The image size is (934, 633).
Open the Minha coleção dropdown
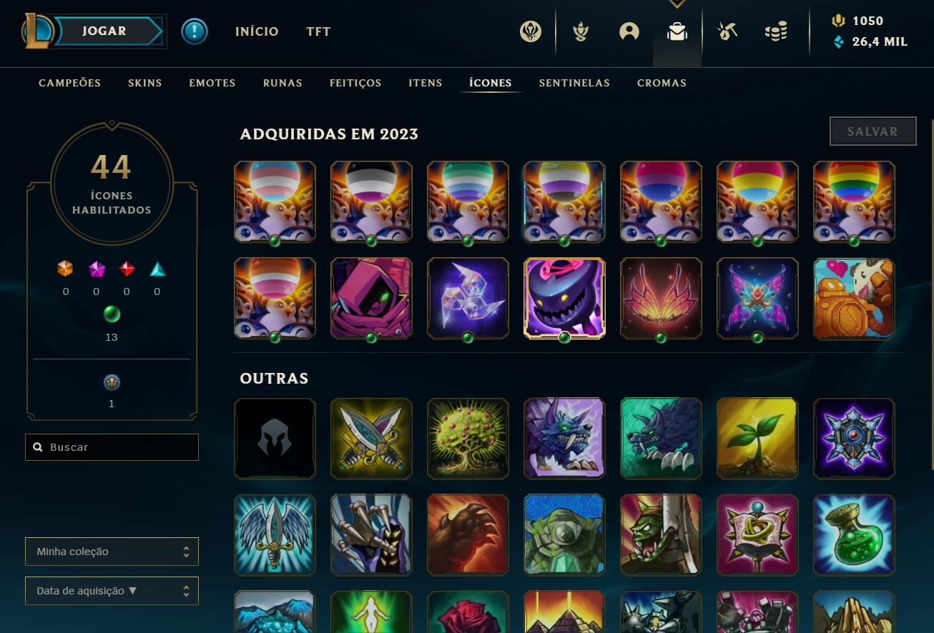click(x=112, y=552)
